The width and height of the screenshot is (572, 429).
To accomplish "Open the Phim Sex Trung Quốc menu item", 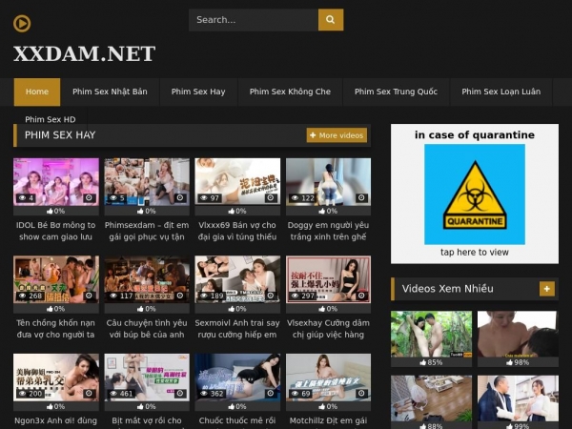I will tap(397, 92).
